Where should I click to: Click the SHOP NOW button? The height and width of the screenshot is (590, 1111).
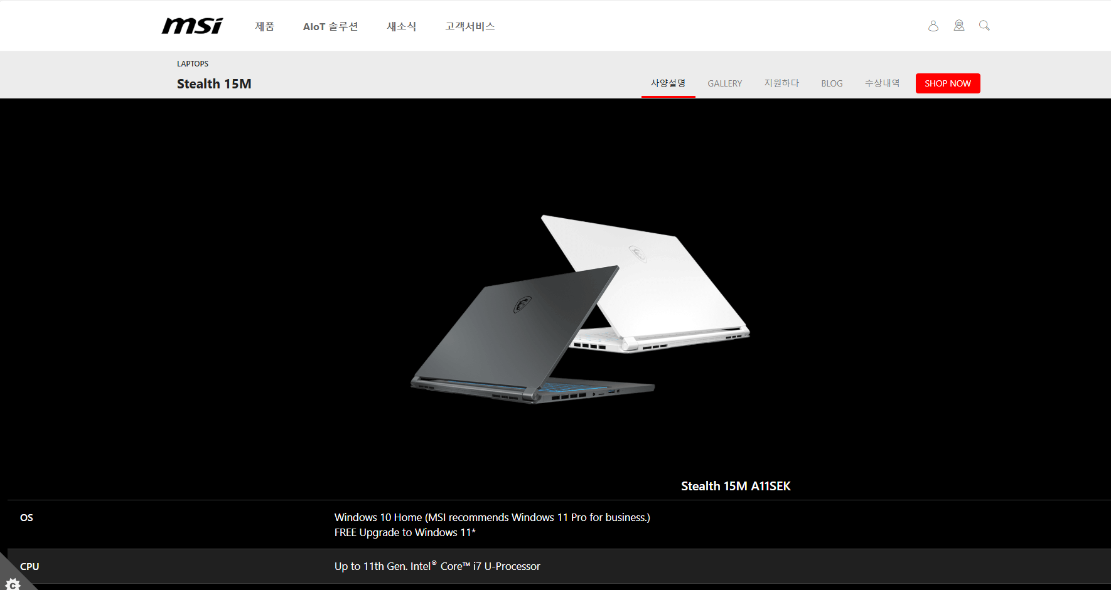948,83
